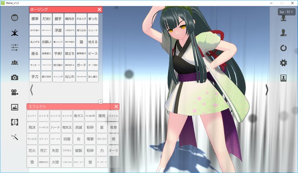This screenshot has width=298, height=173.
Task: Collapse left sidebar with chevron arrow
Action: click(32, 90)
